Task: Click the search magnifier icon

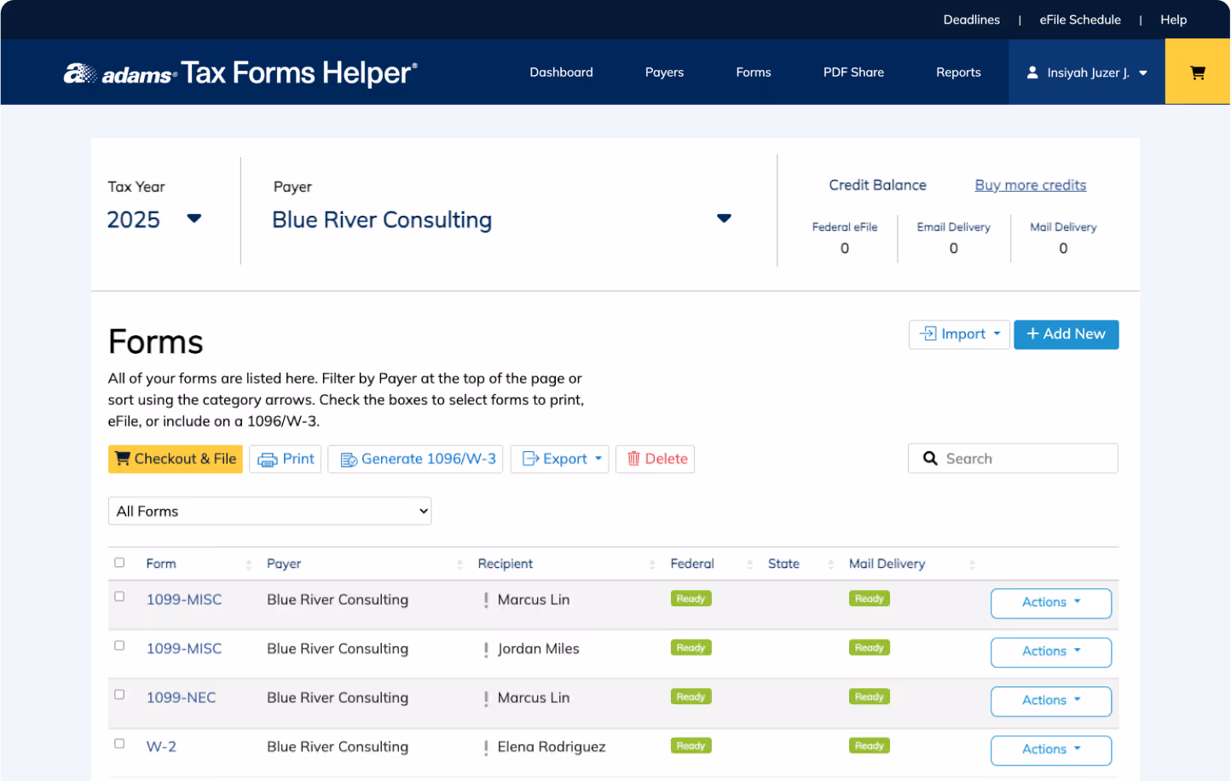Action: pyautogui.click(x=929, y=458)
